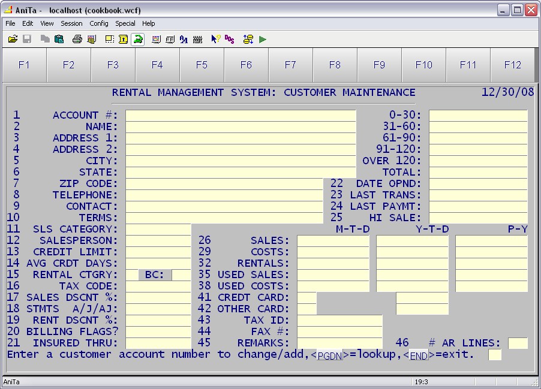Open the View menu
Image resolution: width=541 pixels, height=389 pixels.
(47, 23)
